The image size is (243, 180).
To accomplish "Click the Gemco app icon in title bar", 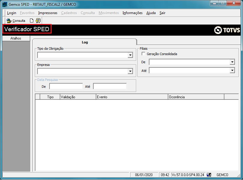I will pyautogui.click(x=5, y=4).
